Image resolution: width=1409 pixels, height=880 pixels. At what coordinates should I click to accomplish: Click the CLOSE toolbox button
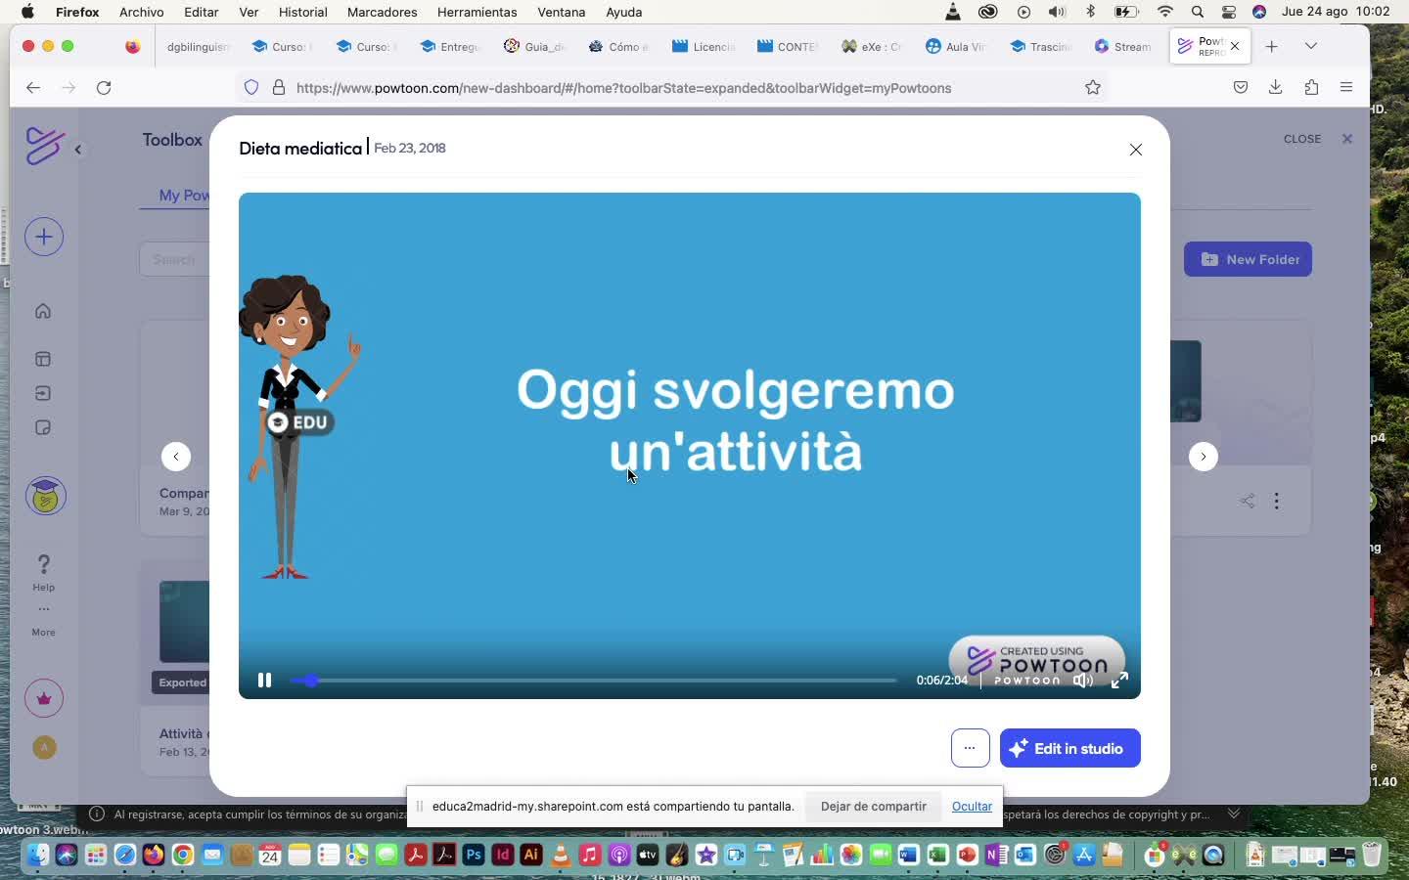[1317, 139]
